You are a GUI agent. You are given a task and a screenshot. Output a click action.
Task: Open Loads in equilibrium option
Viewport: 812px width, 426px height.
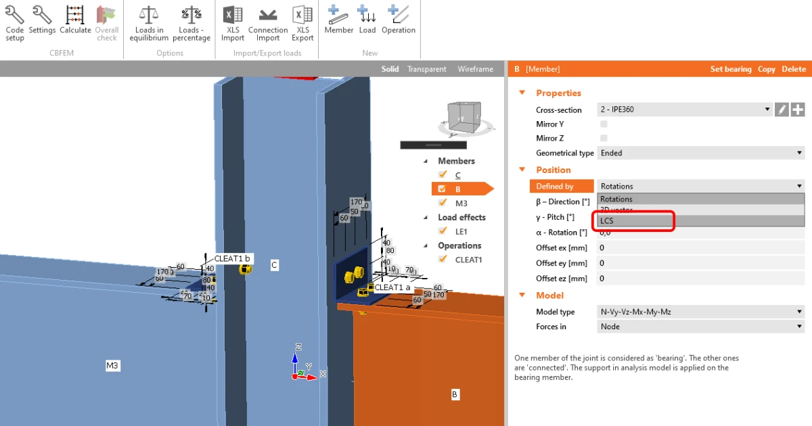[149, 24]
